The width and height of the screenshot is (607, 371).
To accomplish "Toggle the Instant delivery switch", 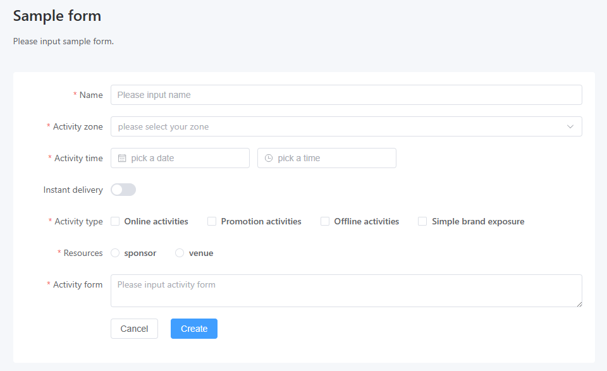I will 123,190.
